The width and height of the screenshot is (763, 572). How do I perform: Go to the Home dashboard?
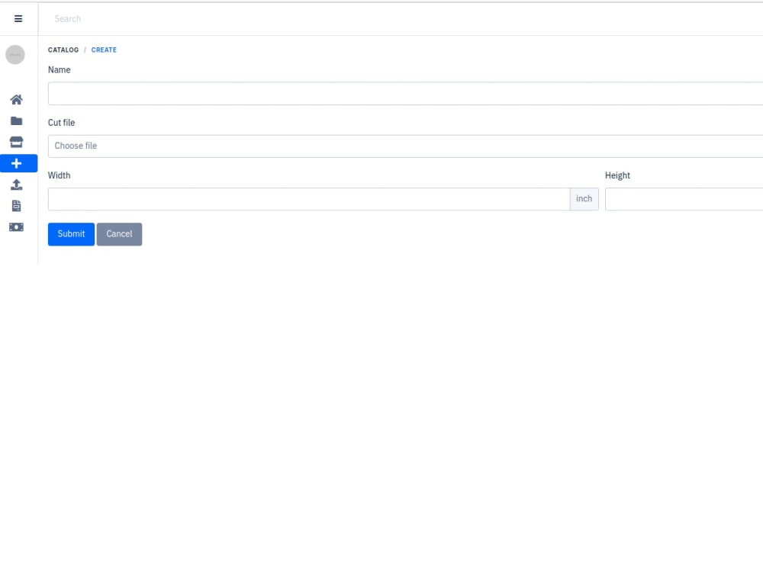click(16, 99)
